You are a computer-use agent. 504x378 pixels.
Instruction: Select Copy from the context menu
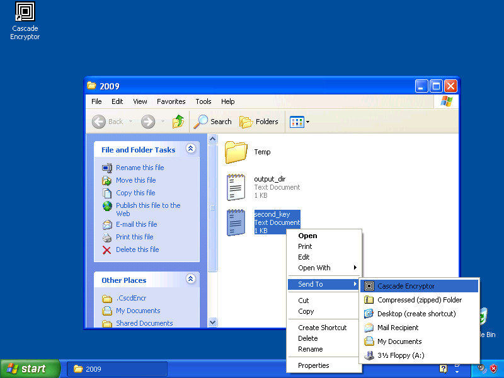[324, 311]
